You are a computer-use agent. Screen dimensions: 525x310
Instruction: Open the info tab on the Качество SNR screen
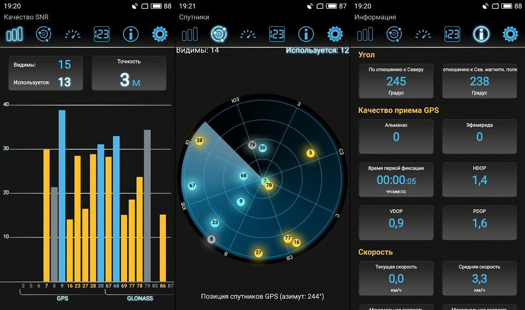point(131,34)
